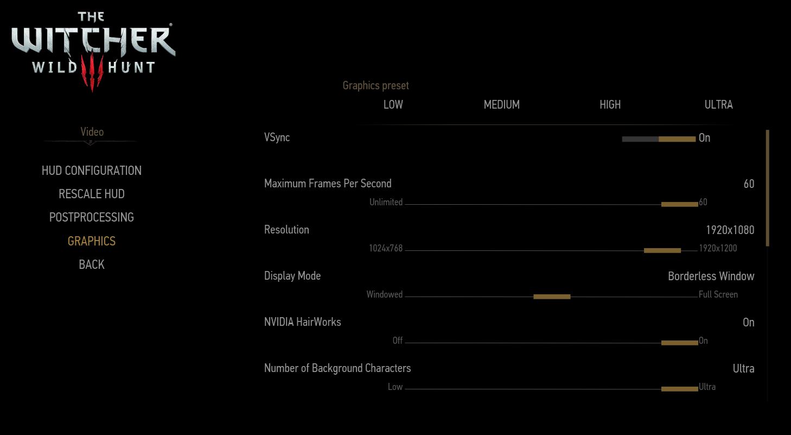The height and width of the screenshot is (435, 791).
Task: Click the settings list vertical scrollbar
Action: click(x=768, y=188)
